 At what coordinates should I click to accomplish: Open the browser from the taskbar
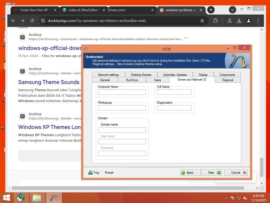pos(21,198)
